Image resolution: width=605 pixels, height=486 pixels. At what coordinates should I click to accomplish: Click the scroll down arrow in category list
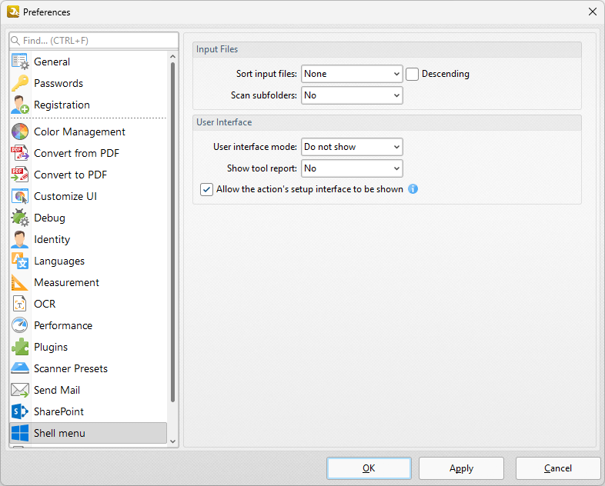pos(173,441)
